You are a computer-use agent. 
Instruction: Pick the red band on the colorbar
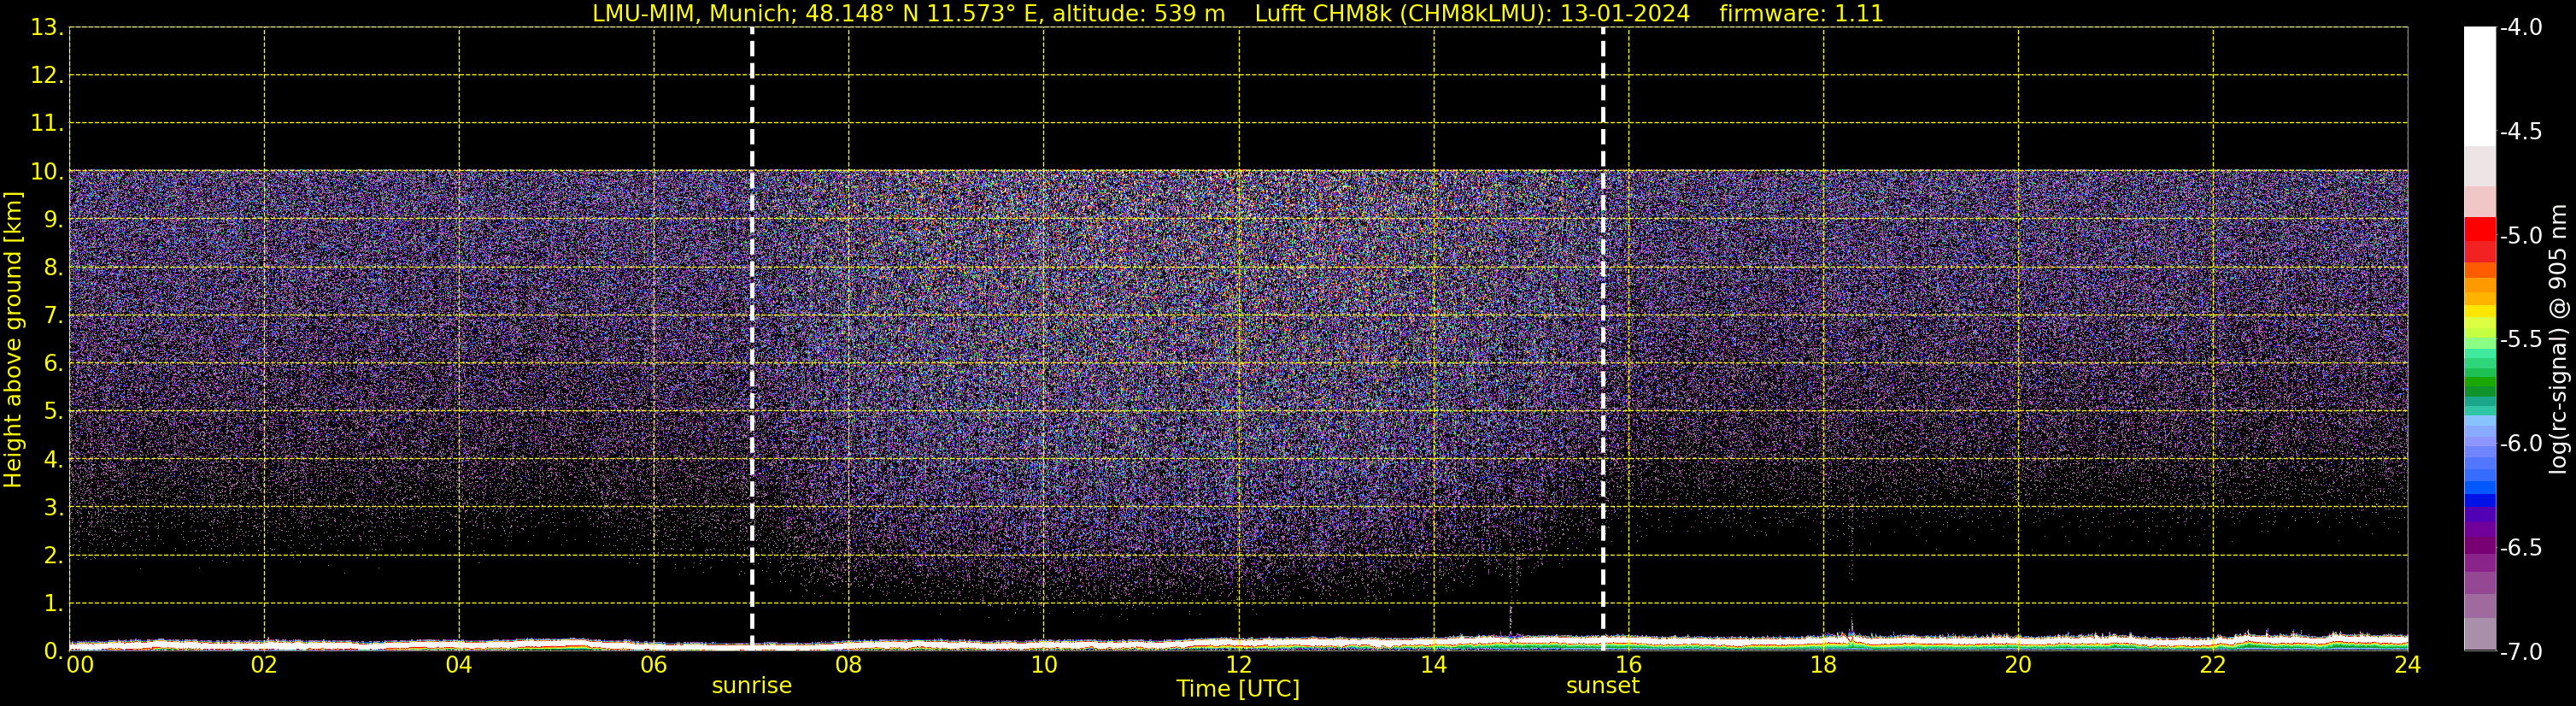click(2479, 235)
